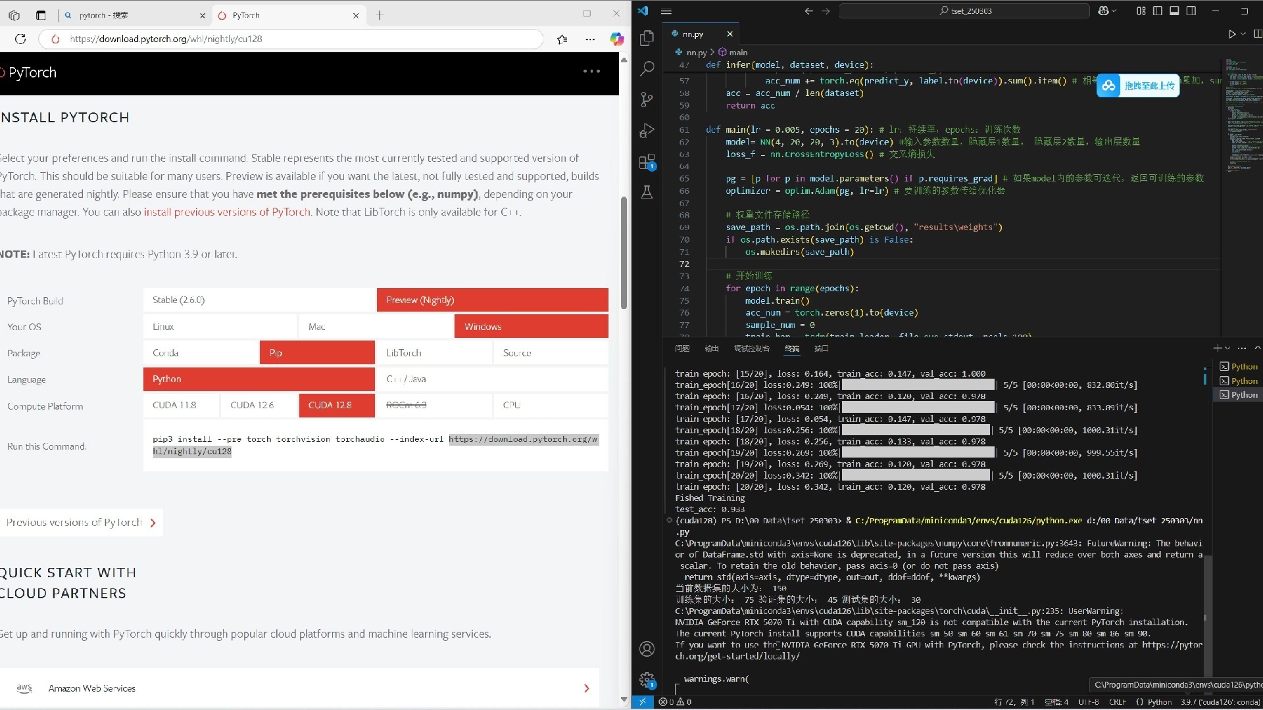
Task: Open VS Code Explorer sidebar icon
Action: [647, 38]
